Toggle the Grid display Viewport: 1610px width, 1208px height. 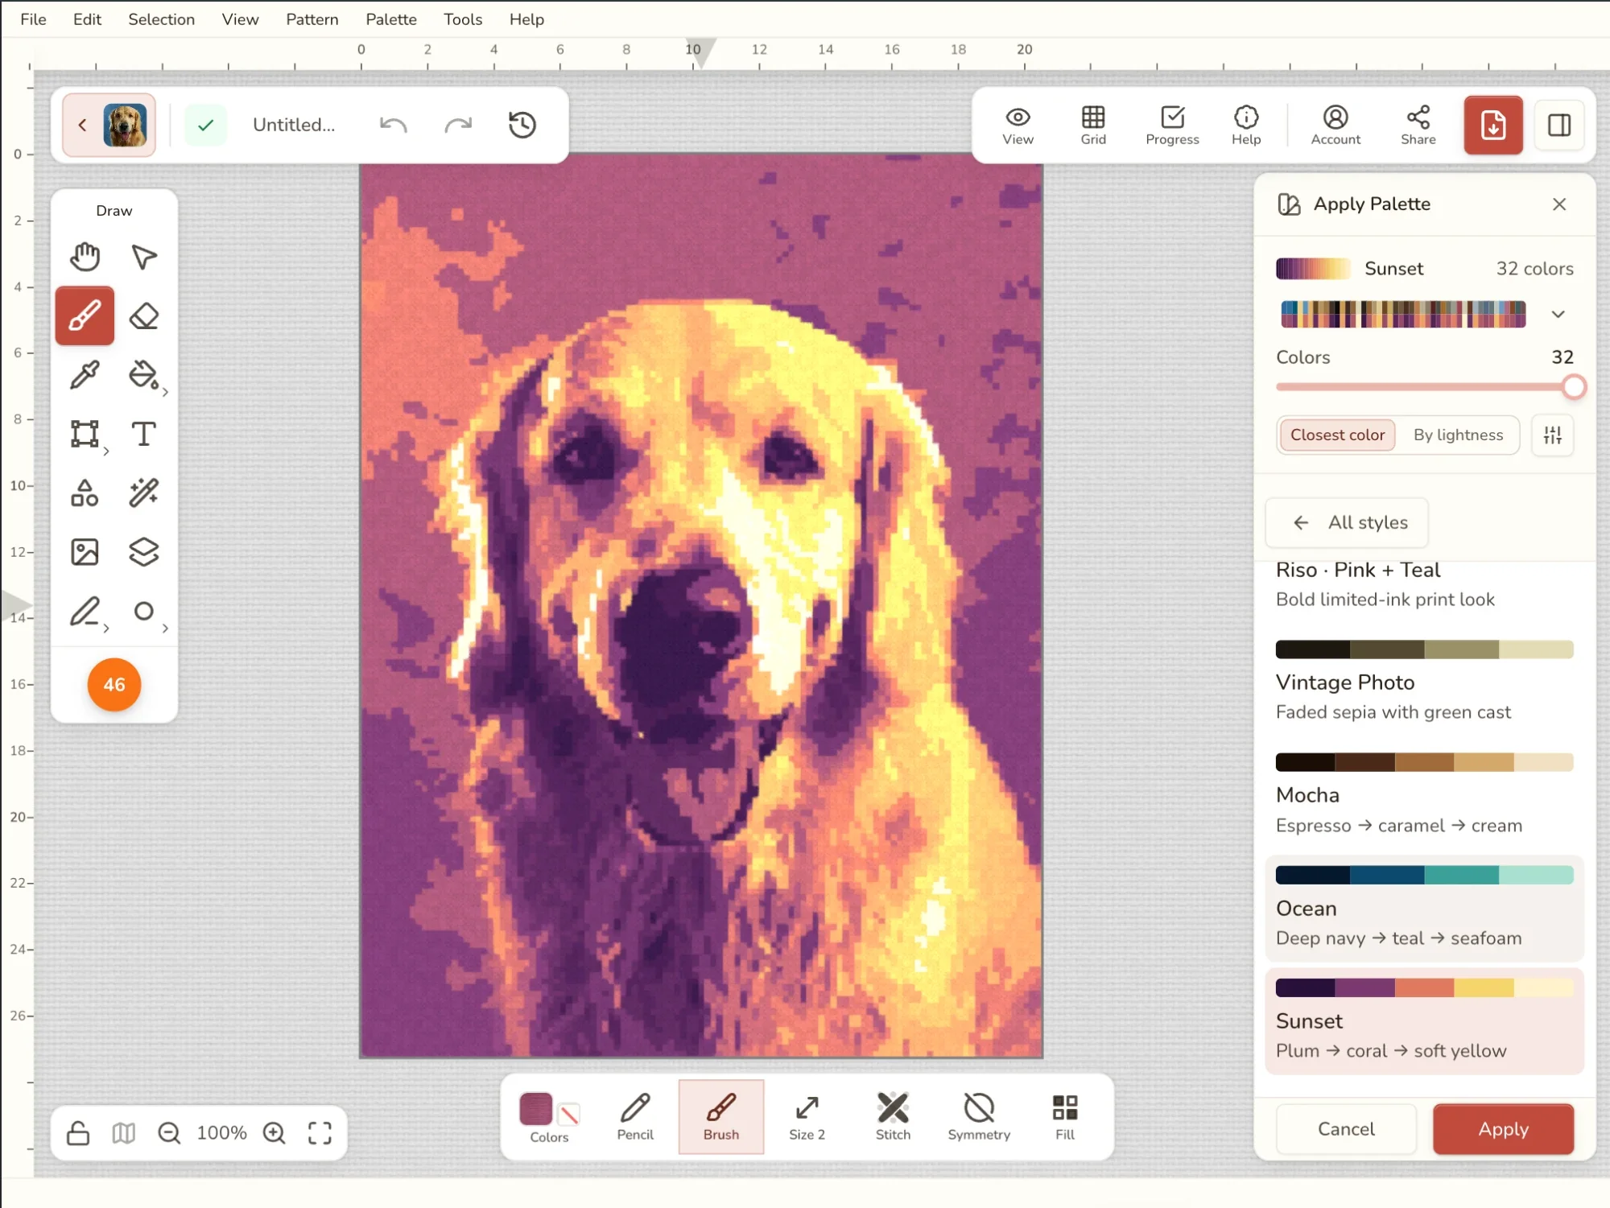coord(1093,126)
